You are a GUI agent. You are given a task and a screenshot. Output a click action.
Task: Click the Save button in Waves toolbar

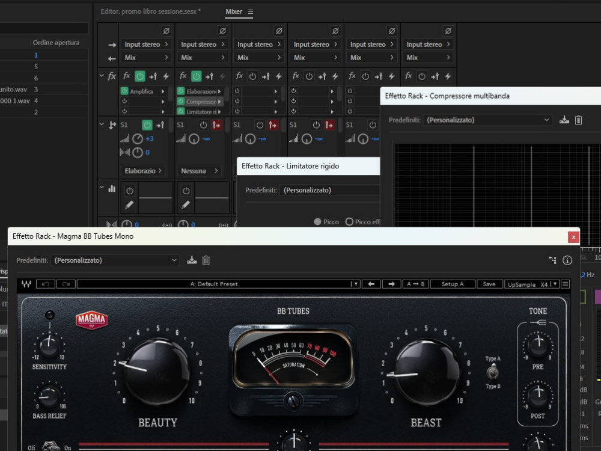pyautogui.click(x=489, y=284)
